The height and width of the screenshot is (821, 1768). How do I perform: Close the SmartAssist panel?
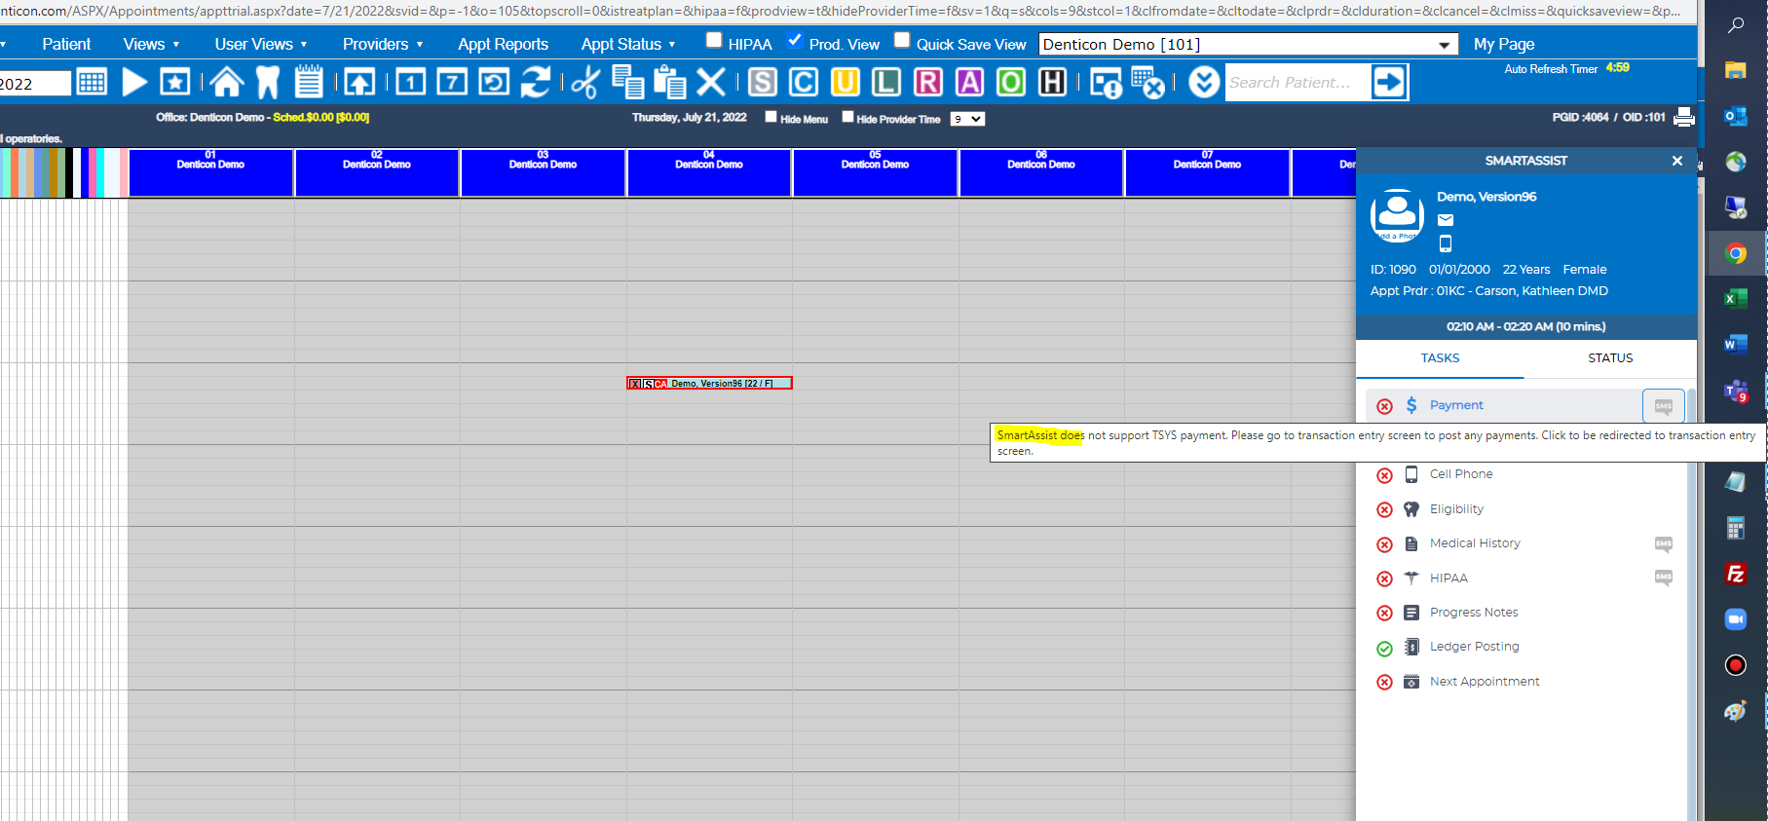click(x=1677, y=161)
